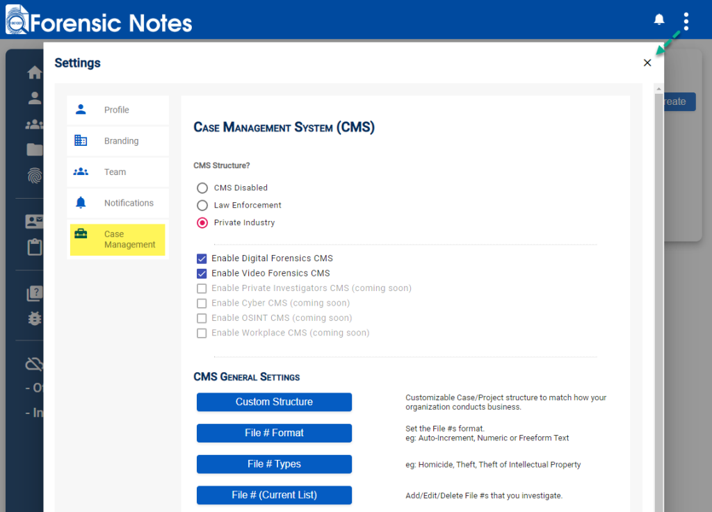Image resolution: width=712 pixels, height=512 pixels.
Task: Select the Private Industry radio option
Action: pos(202,223)
